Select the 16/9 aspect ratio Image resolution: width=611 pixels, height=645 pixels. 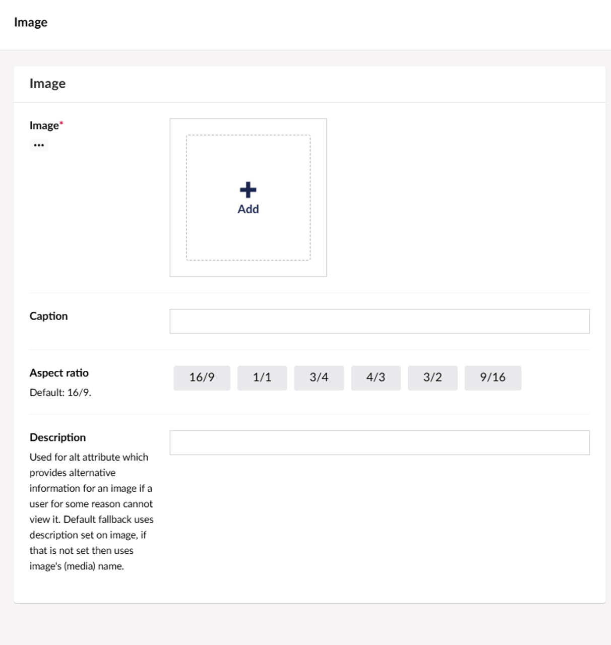click(x=202, y=377)
